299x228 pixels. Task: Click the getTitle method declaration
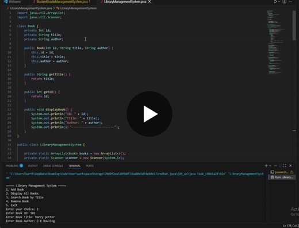pyautogui.click(x=47, y=74)
